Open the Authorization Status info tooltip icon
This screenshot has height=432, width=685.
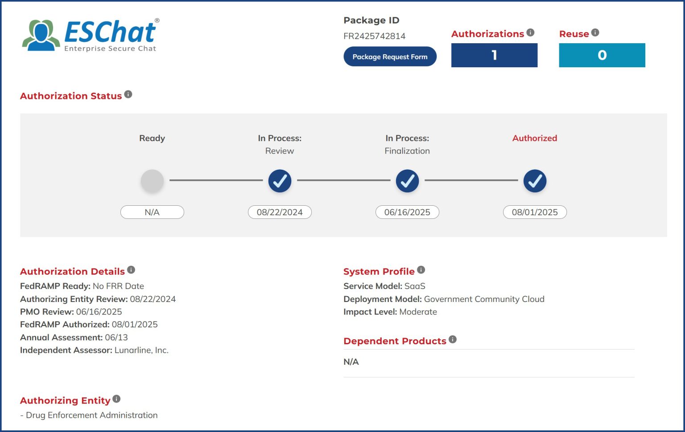tap(128, 94)
